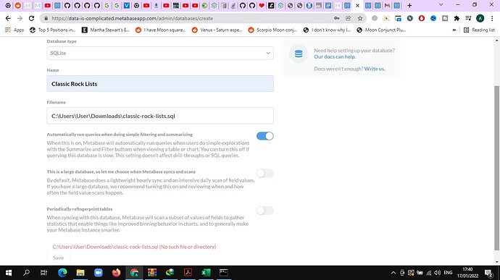Open Windows Start menu

click(9, 273)
